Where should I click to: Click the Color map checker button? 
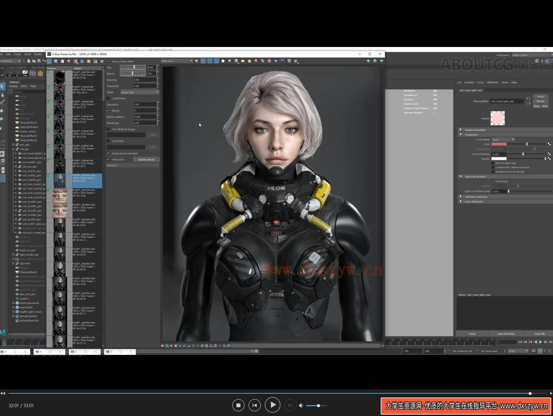[x=549, y=144]
